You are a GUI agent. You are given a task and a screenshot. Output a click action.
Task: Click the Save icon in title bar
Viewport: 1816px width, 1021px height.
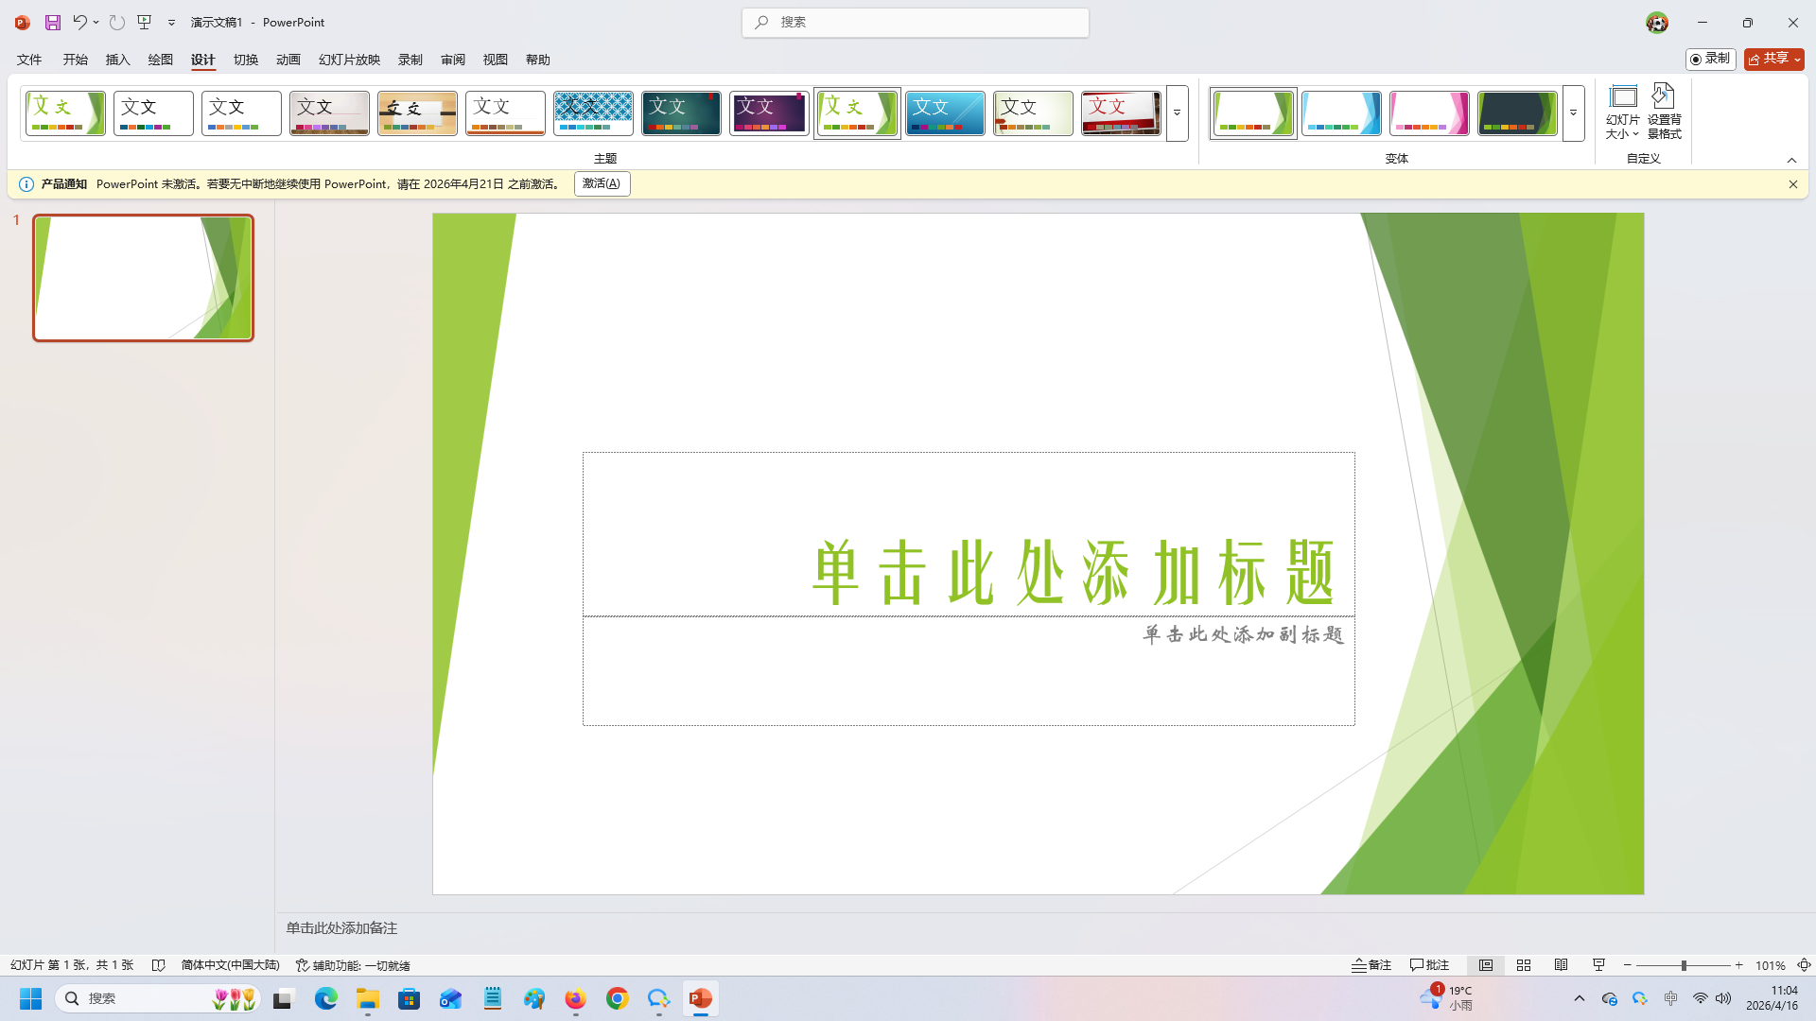coord(53,22)
